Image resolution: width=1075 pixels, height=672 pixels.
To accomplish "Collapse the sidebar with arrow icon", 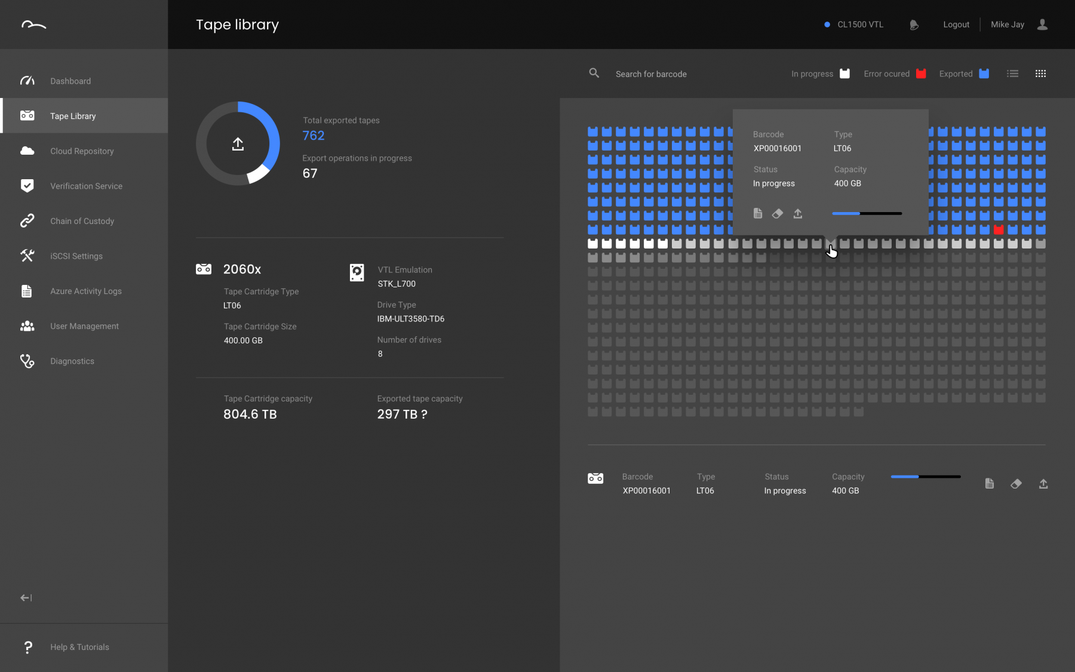I will [26, 597].
